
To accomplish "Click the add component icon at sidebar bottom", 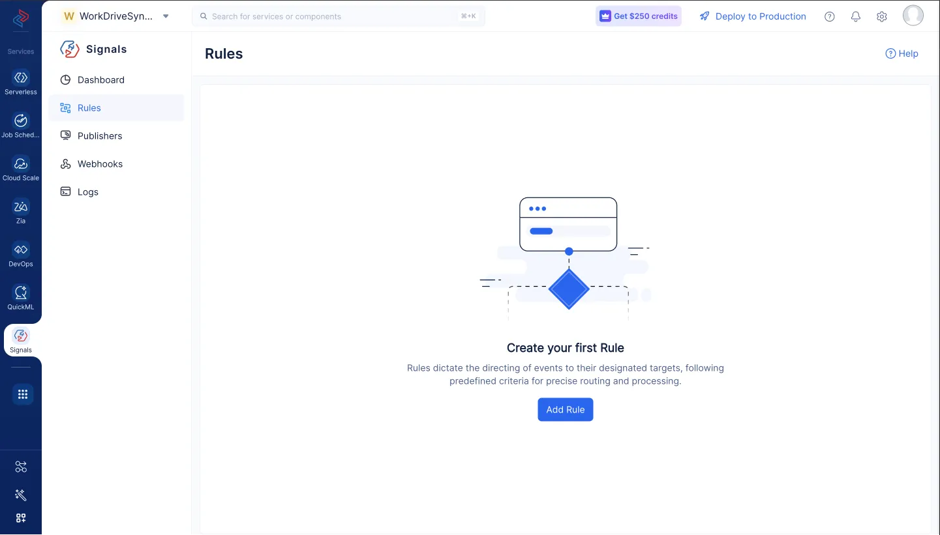I will coord(20,518).
